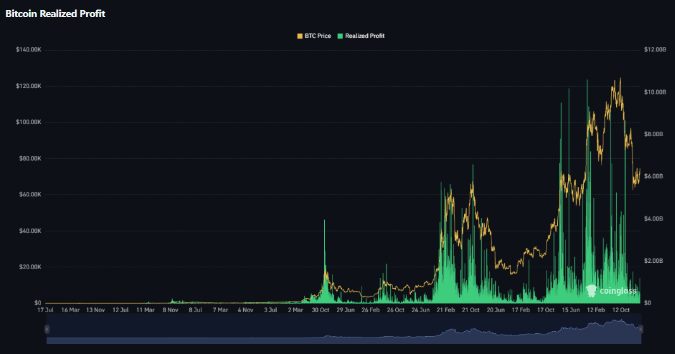
Task: Click the coinglass watermark logo
Action: (611, 291)
